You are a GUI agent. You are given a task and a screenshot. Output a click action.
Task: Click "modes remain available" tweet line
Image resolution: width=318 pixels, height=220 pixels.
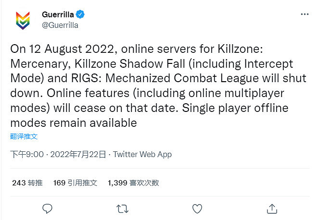tap(74, 123)
